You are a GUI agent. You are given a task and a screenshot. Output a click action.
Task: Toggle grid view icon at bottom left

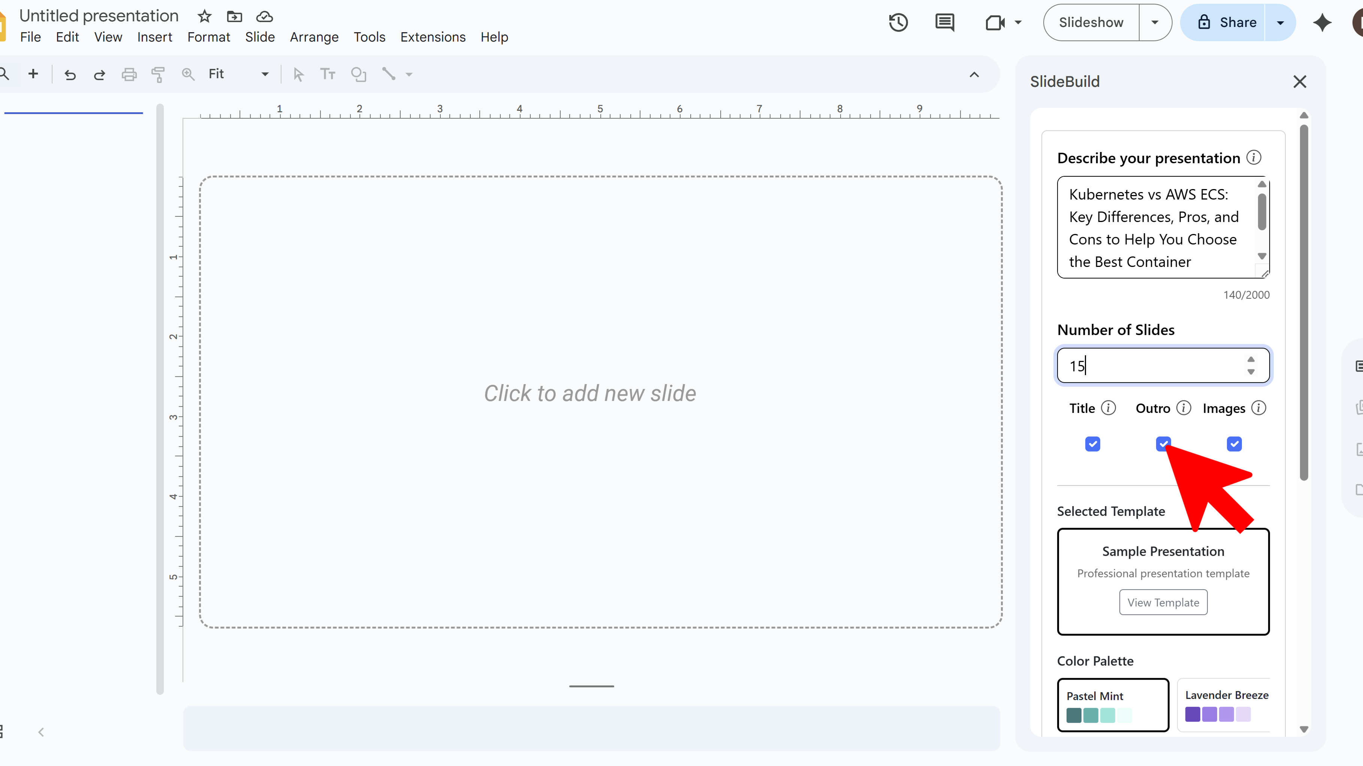(1, 732)
